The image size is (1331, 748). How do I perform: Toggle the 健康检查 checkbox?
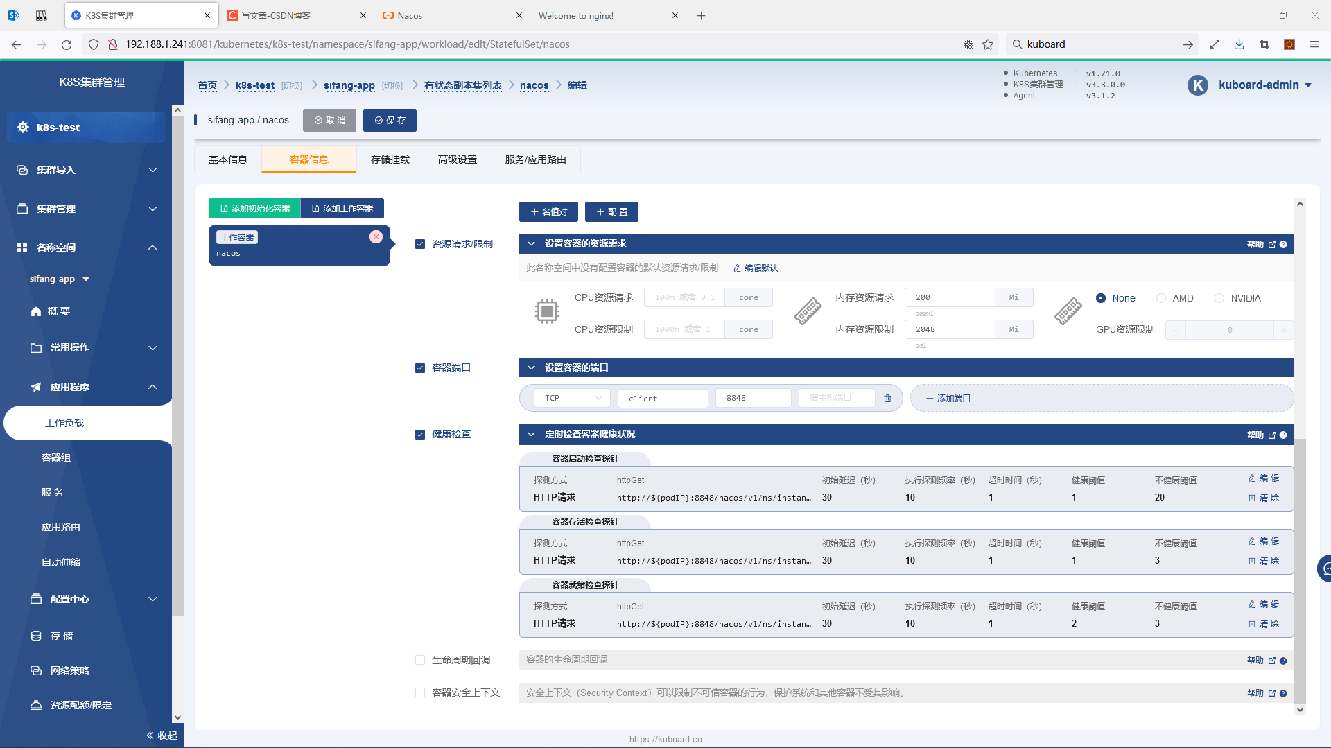419,435
